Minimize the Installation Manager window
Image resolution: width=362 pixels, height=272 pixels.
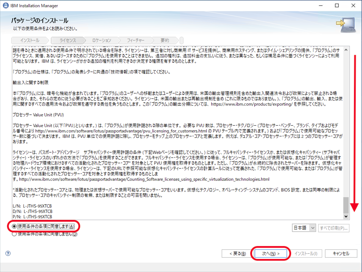tap(321, 5)
